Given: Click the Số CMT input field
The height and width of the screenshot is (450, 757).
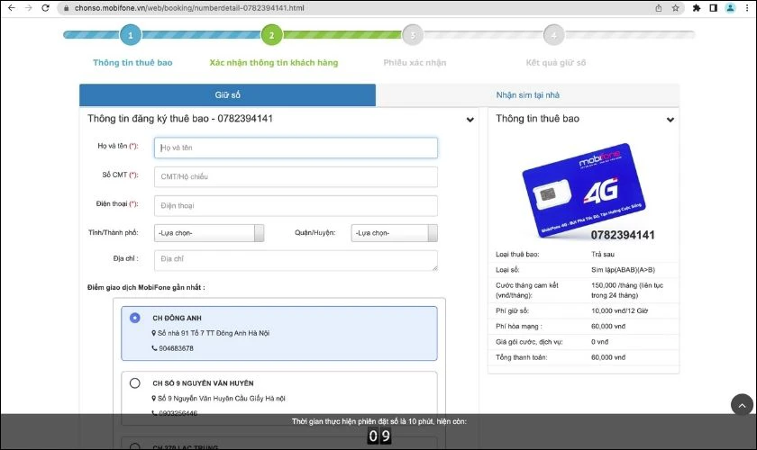Looking at the screenshot, I should pyautogui.click(x=296, y=176).
